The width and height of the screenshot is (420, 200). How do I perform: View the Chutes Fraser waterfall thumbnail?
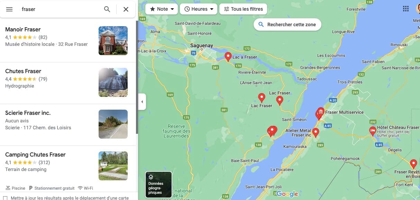click(x=113, y=82)
